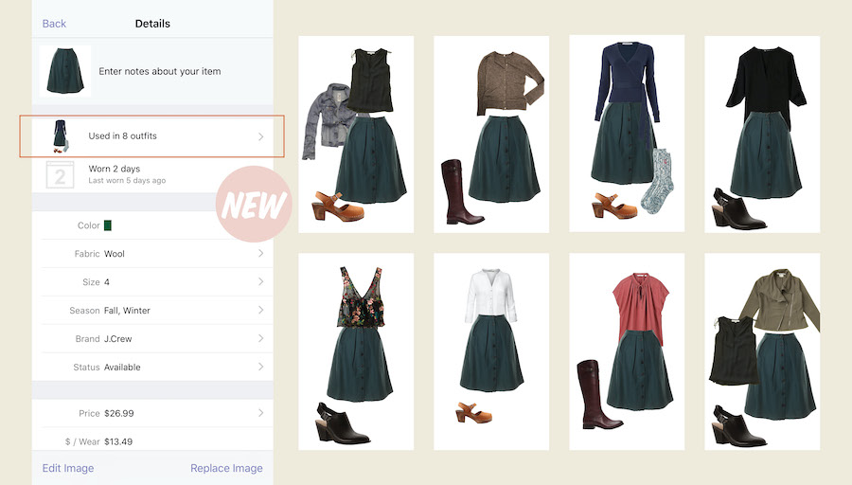Viewport: 852px width, 485px height.
Task: Pick the green Color swatch
Action: tap(108, 225)
